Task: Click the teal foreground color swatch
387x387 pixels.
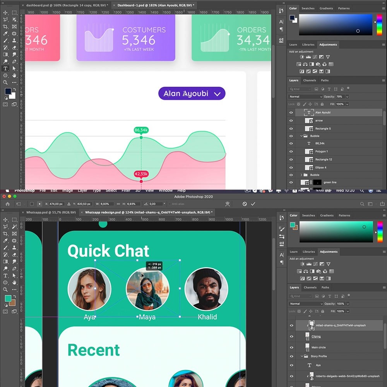Action: pos(8,298)
